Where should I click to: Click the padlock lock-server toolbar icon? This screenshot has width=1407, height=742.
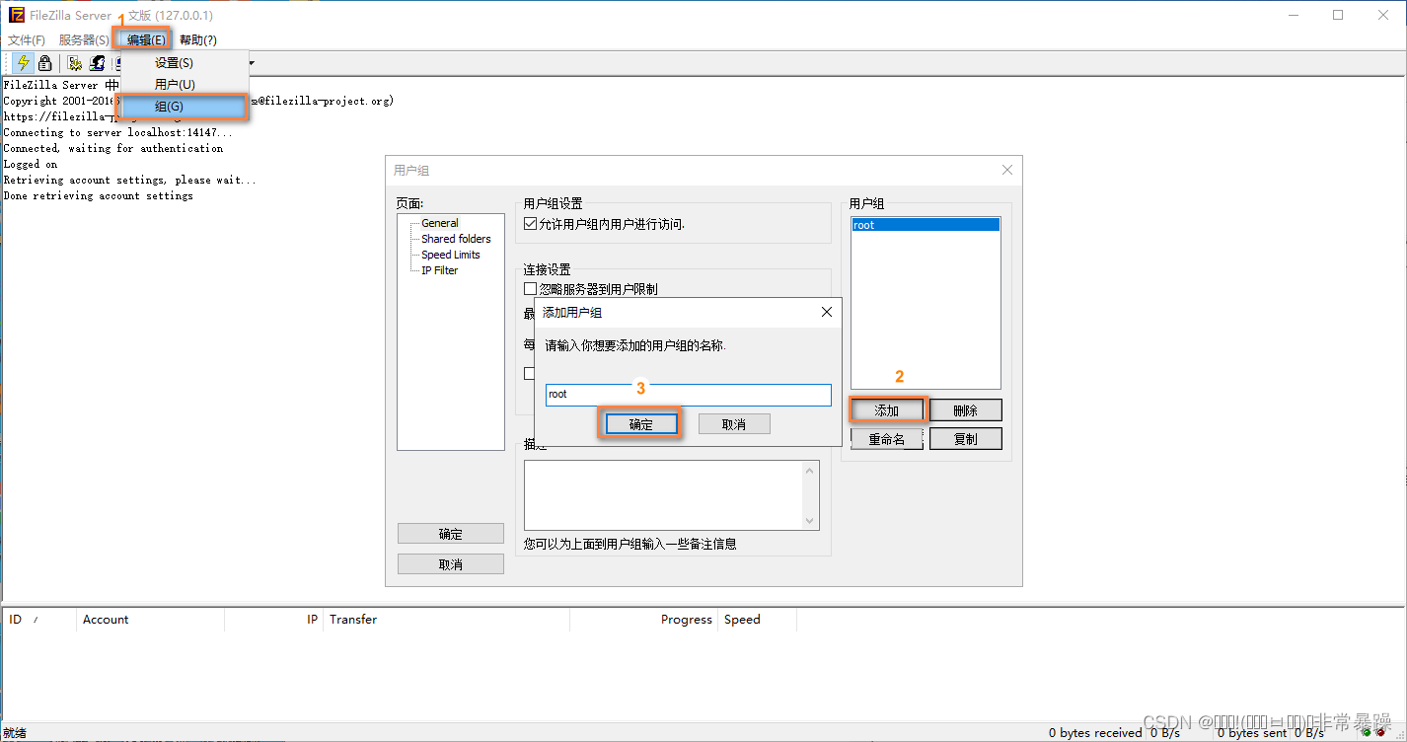(44, 63)
